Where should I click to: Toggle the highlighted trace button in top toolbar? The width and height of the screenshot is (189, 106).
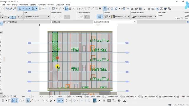coord(66,9)
